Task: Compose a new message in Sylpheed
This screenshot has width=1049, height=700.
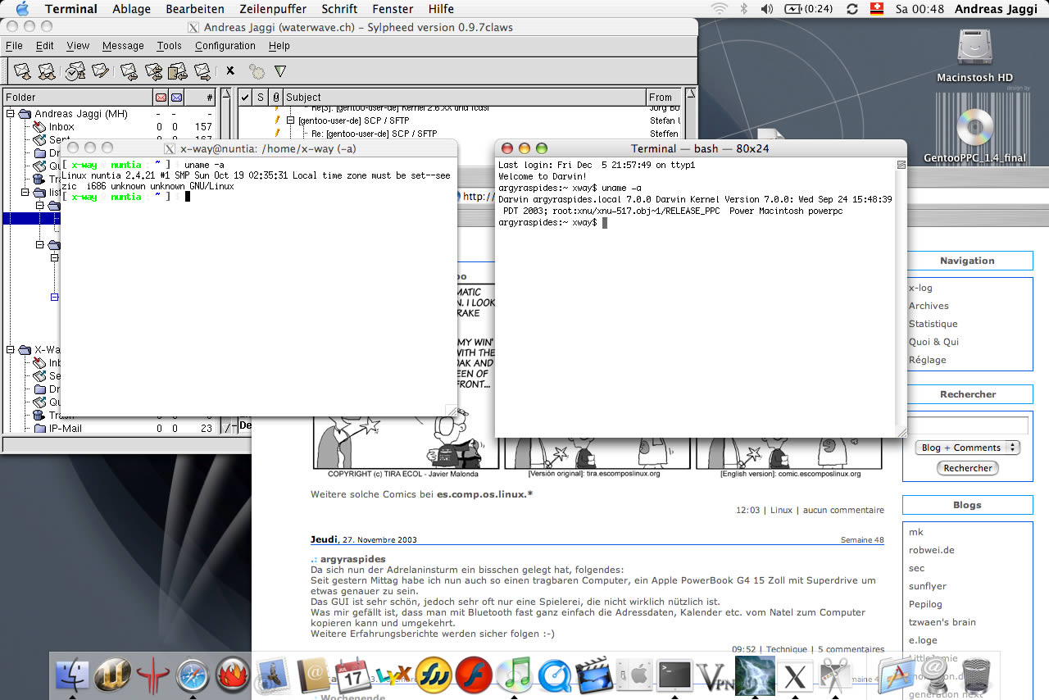Action: [100, 71]
